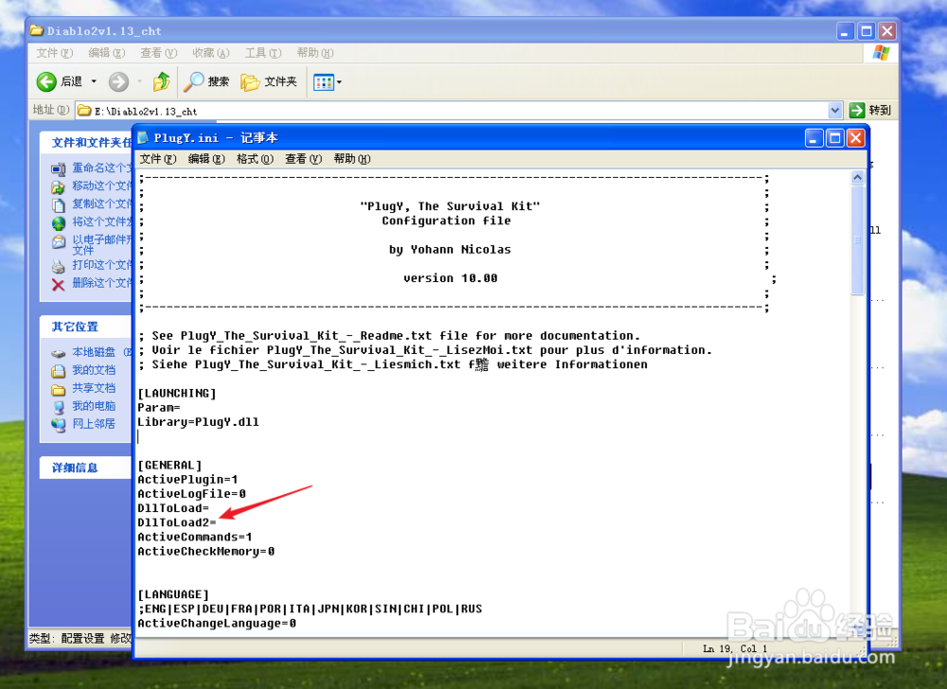Click the My Computer (我的电脑) link

coord(94,406)
